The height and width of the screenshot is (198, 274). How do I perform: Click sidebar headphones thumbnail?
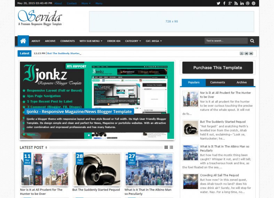point(191,128)
